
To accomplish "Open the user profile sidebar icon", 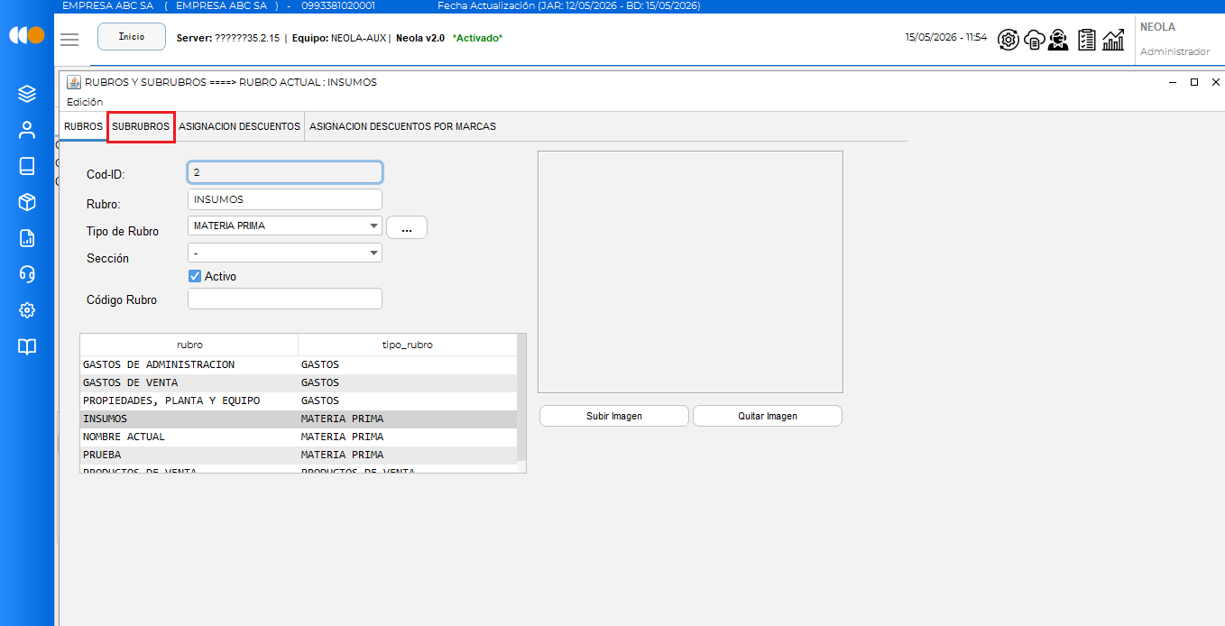I will pyautogui.click(x=27, y=130).
